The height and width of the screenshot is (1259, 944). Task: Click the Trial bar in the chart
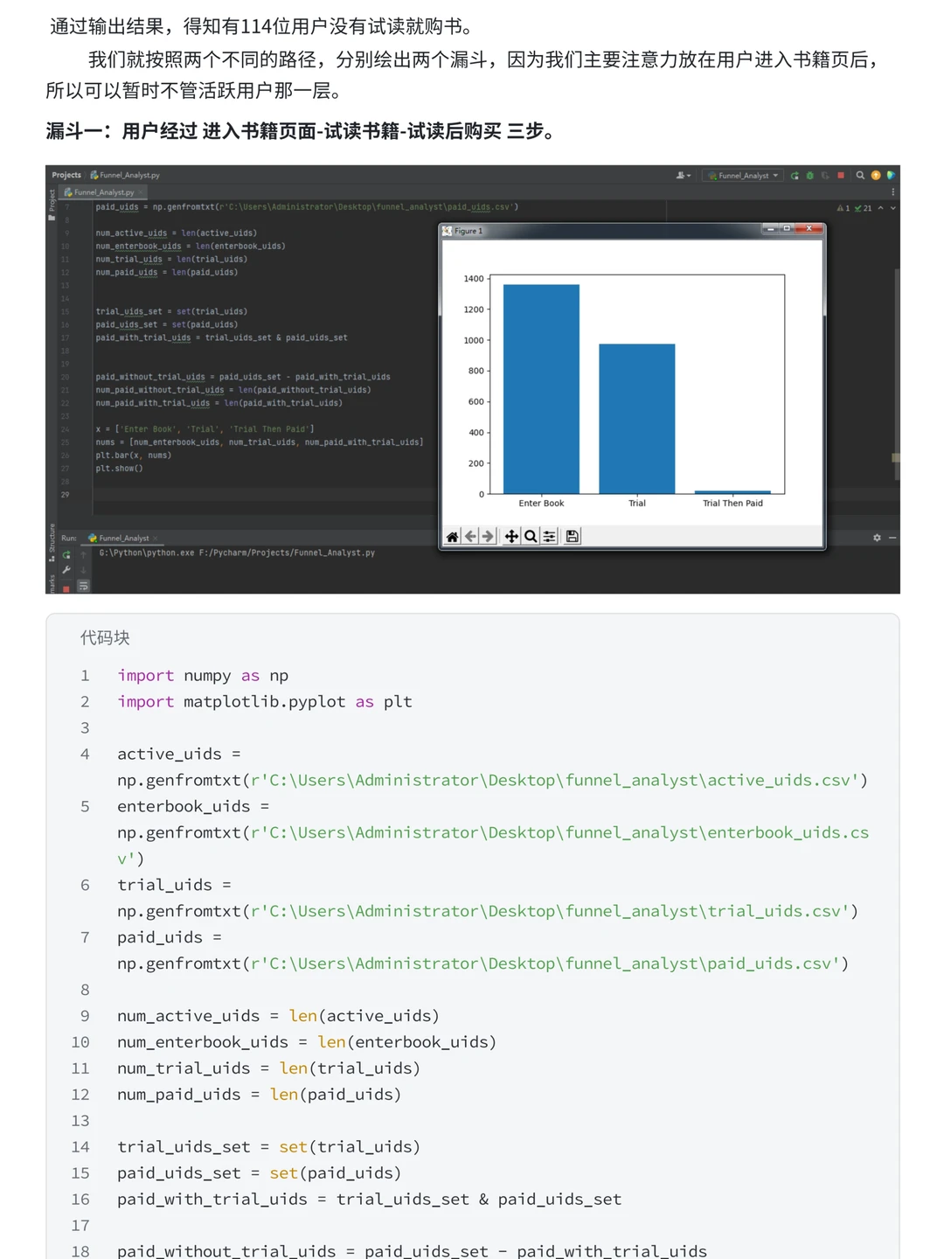[637, 419]
